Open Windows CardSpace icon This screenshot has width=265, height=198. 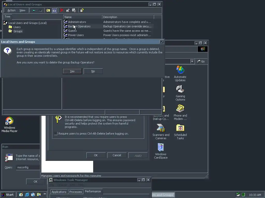tap(161, 151)
